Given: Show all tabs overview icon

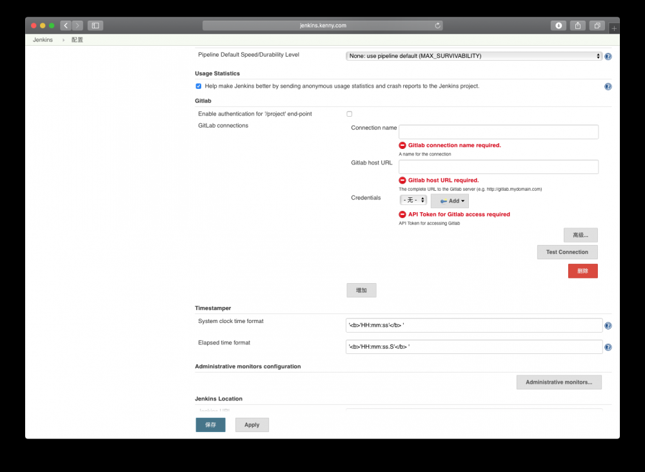Looking at the screenshot, I should [x=597, y=26].
